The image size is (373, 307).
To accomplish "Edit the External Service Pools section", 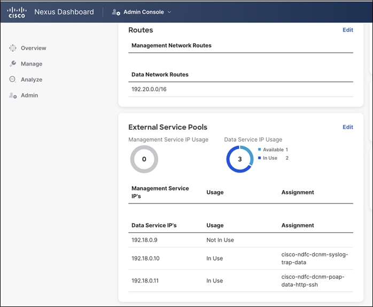I will tap(347, 127).
